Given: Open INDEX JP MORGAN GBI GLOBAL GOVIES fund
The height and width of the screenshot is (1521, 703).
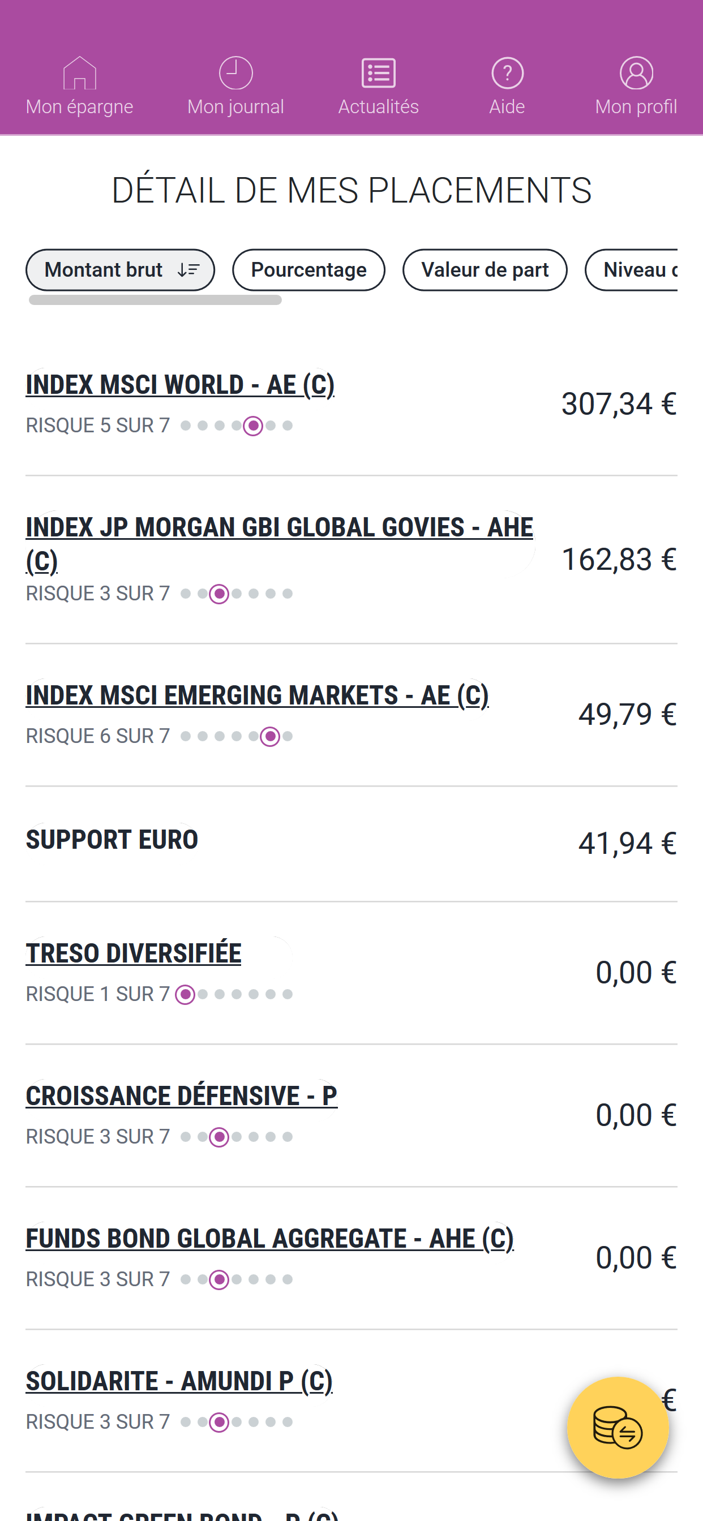Looking at the screenshot, I should tap(279, 543).
